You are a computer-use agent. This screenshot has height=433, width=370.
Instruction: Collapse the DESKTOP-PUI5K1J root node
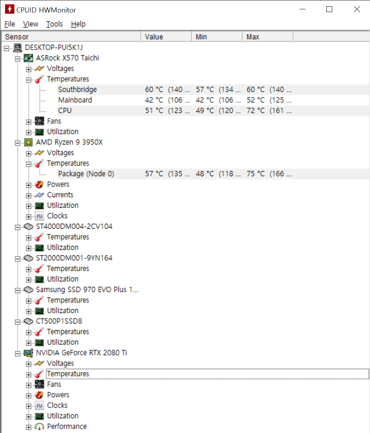[x=7, y=48]
